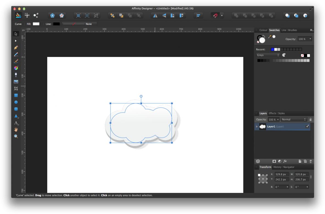
Task: Expand Layer1 with its disclosure triangle
Action: (x=257, y=126)
